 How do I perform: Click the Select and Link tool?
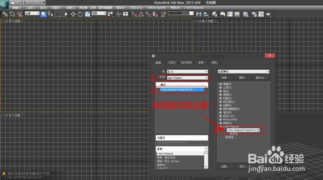(5, 14)
